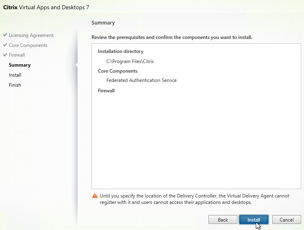This screenshot has width=304, height=230.
Task: Click the Firewall step checkmark icon
Action: pyautogui.click(x=5, y=55)
